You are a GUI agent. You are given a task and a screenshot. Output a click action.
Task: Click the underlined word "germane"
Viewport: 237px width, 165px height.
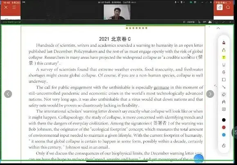click(x=161, y=88)
